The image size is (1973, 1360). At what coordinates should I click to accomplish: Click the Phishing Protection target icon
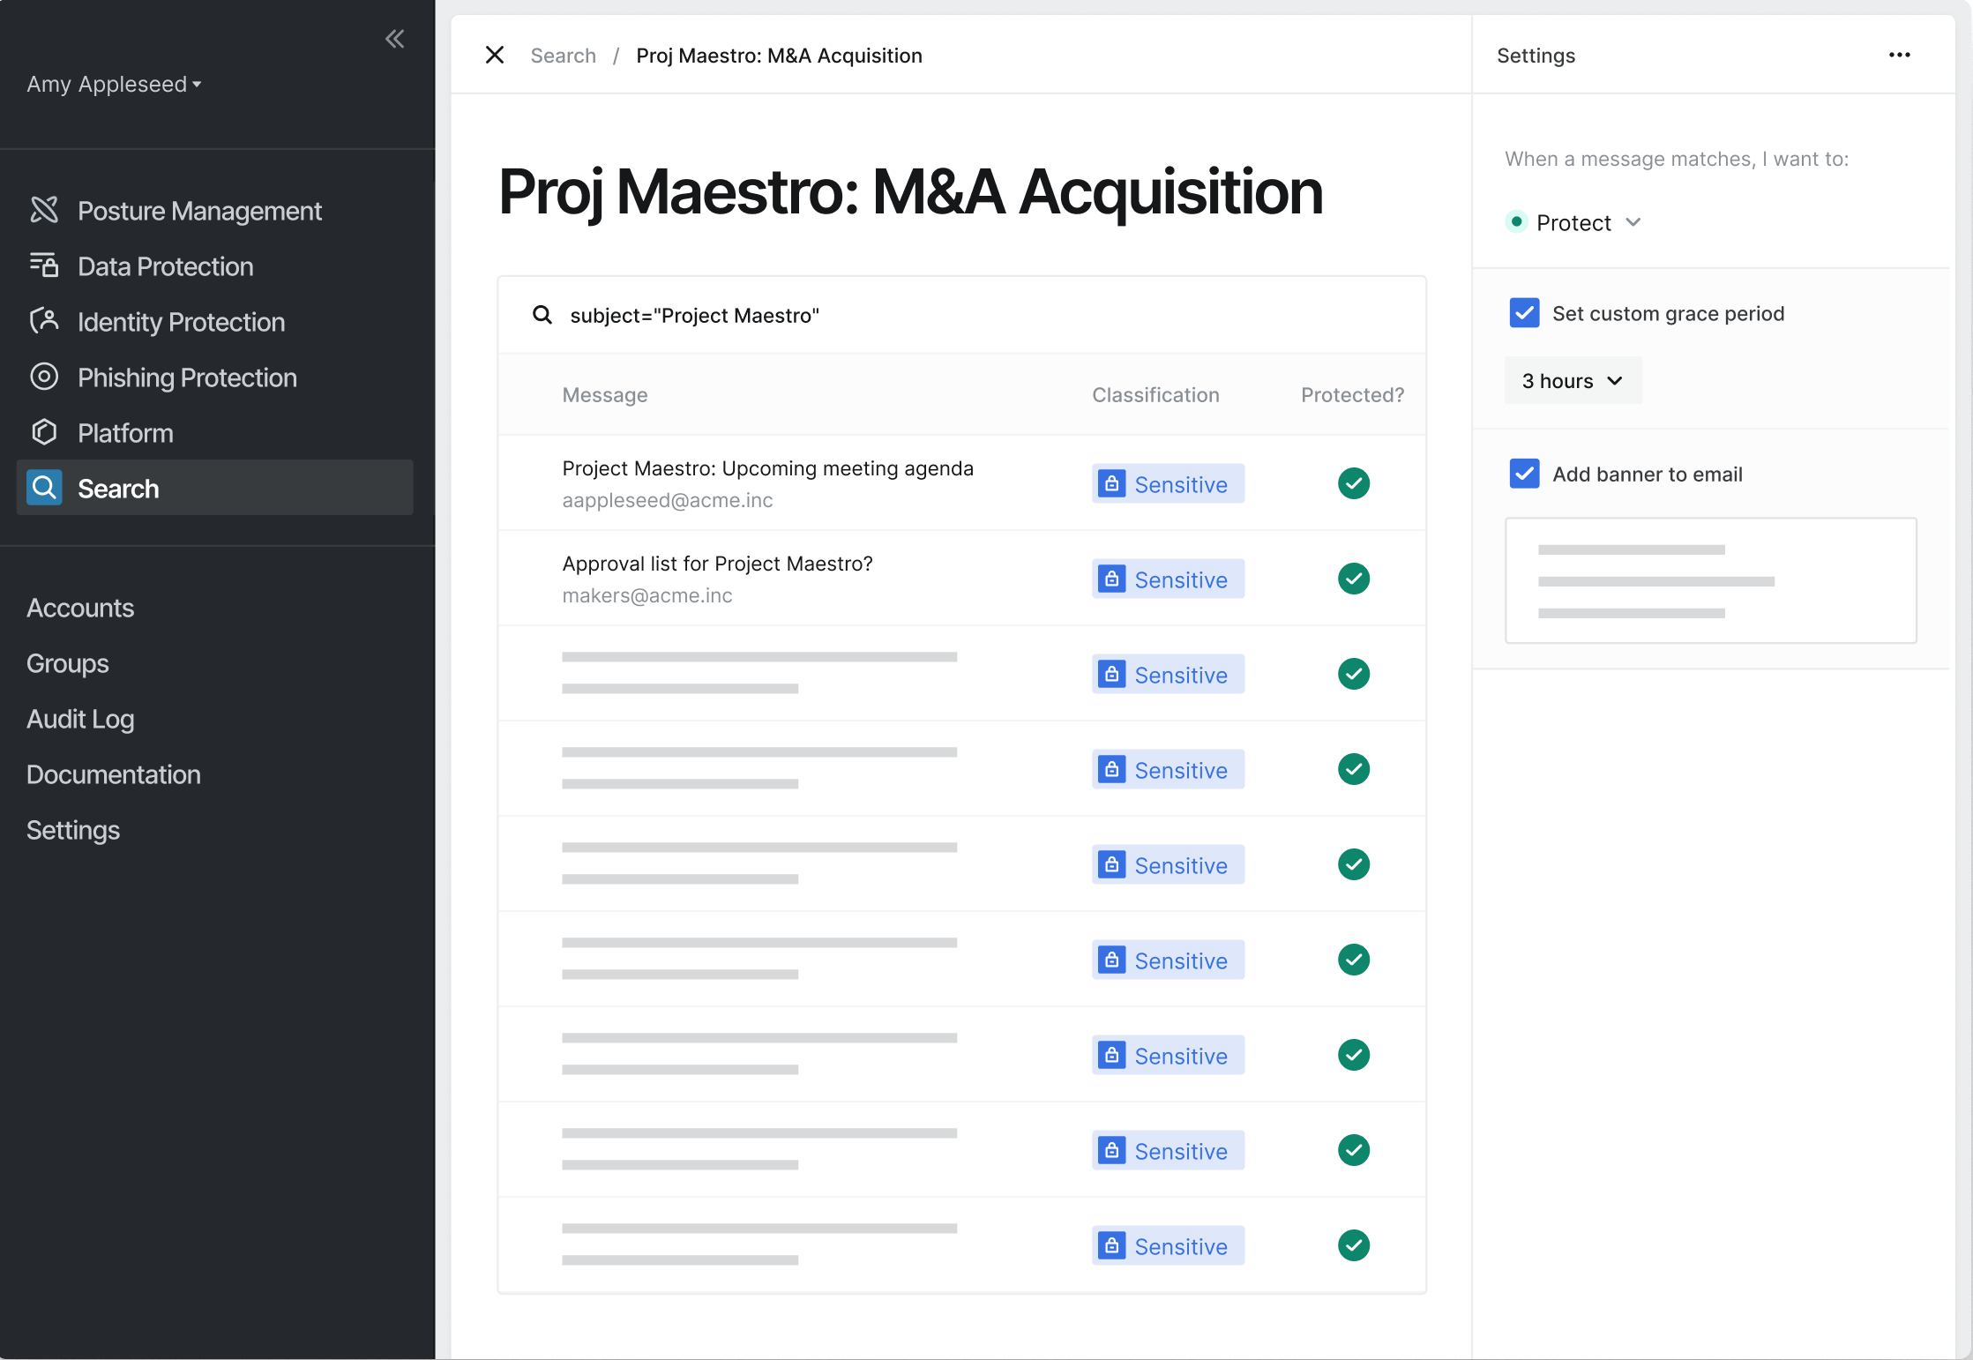coord(44,377)
